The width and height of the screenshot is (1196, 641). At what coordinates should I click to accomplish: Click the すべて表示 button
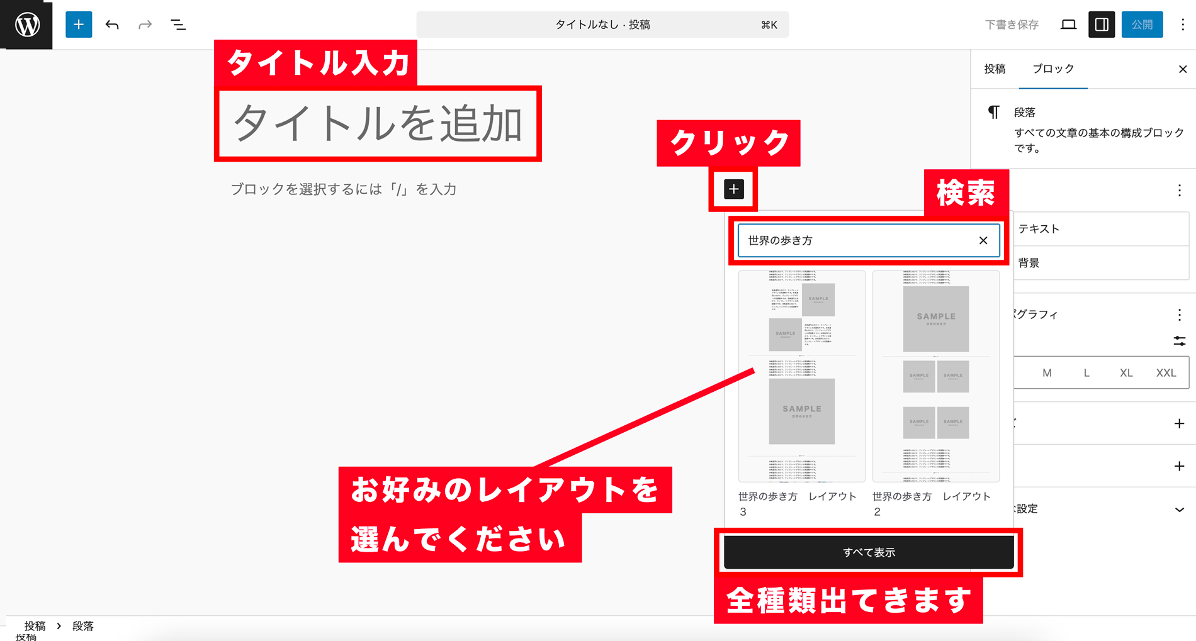tap(869, 552)
